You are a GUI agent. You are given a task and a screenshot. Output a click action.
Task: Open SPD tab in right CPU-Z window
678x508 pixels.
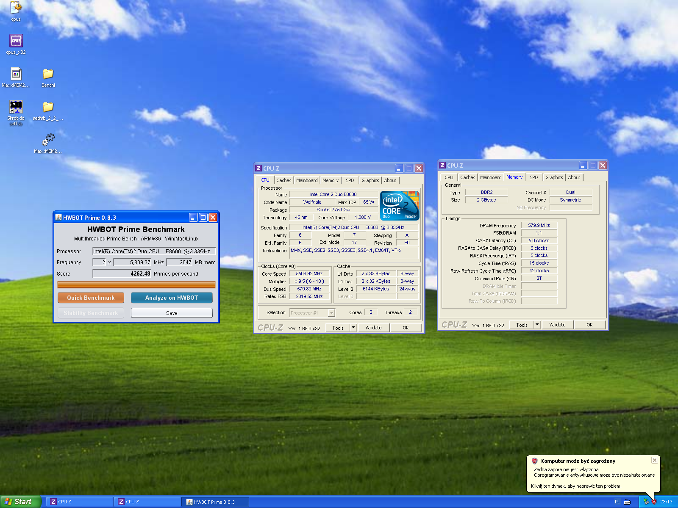point(534,177)
